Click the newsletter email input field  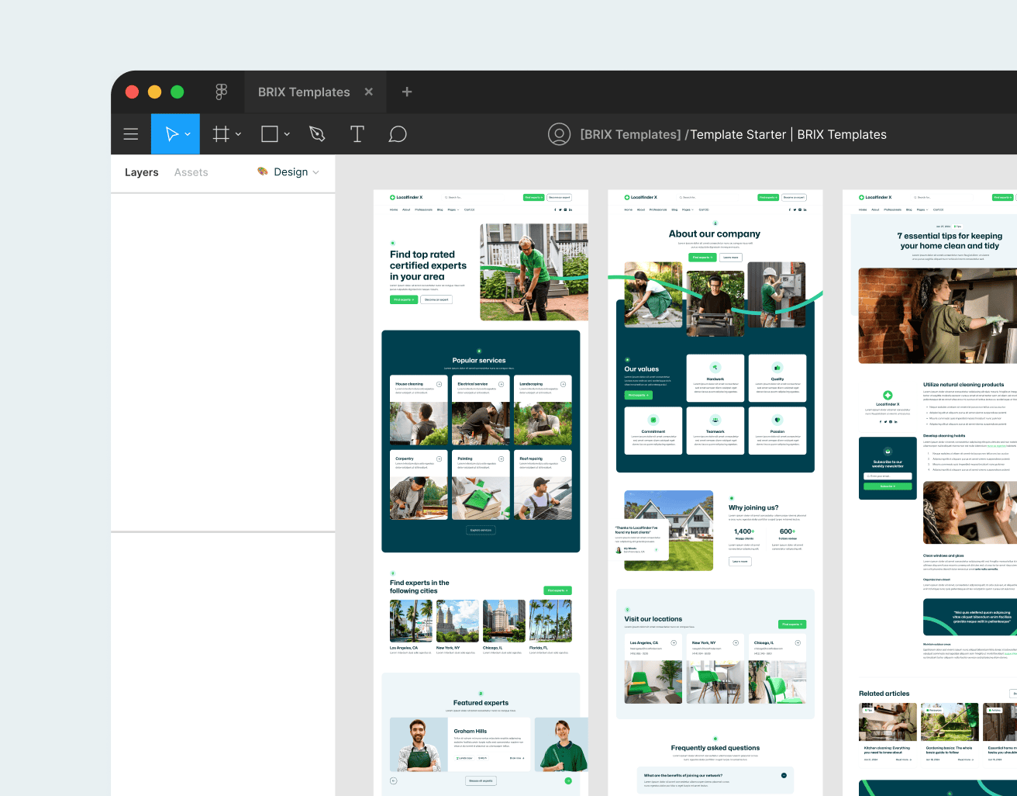click(888, 476)
